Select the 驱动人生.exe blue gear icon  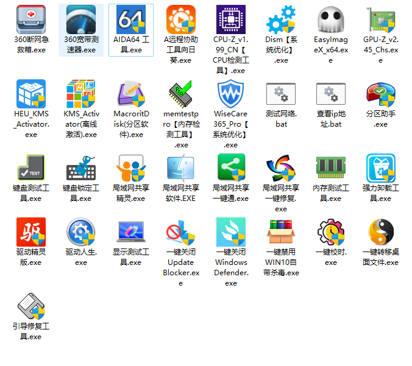coord(81,232)
